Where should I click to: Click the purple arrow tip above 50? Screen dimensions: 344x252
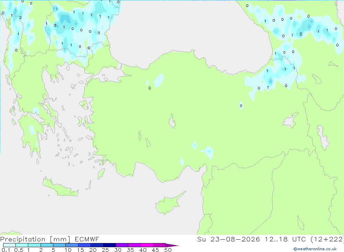(172, 245)
